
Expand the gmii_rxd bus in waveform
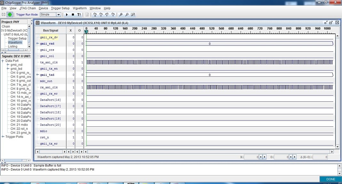pos(38,43)
